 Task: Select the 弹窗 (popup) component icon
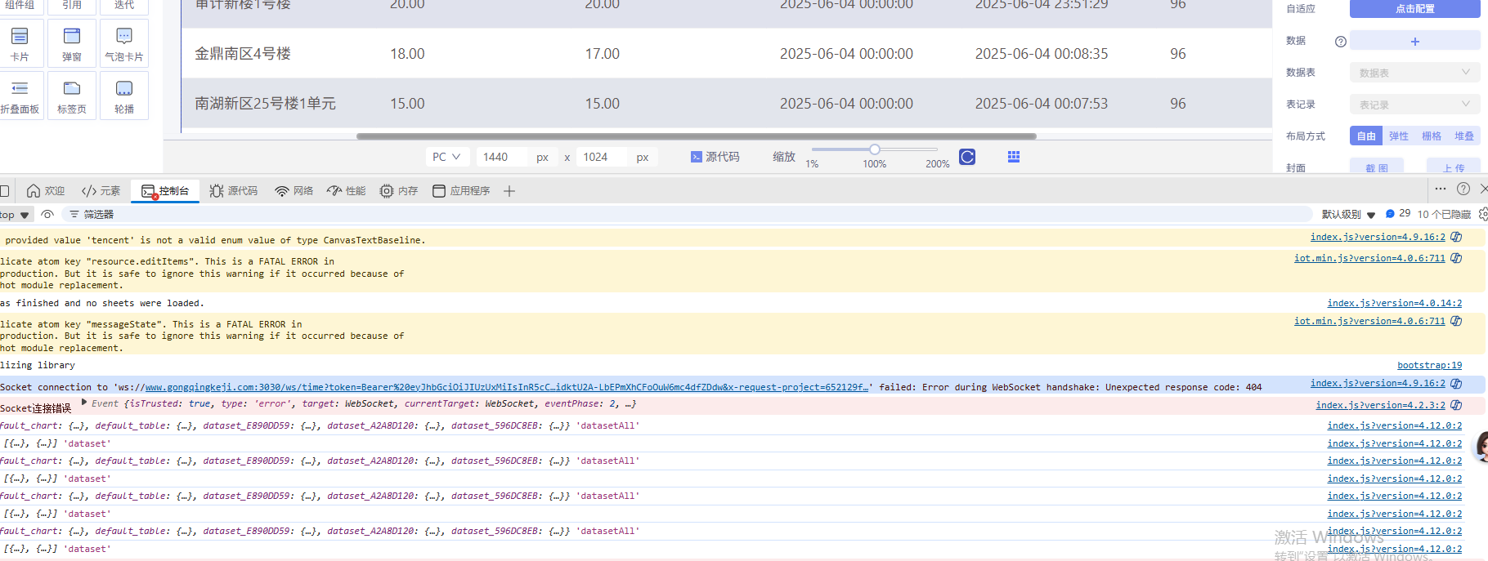[x=72, y=43]
